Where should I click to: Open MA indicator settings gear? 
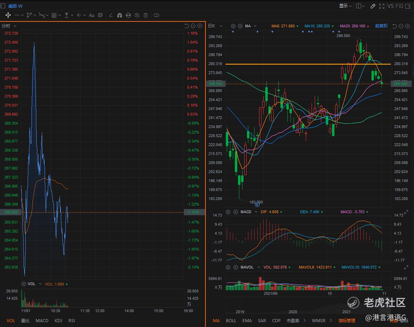point(233,26)
